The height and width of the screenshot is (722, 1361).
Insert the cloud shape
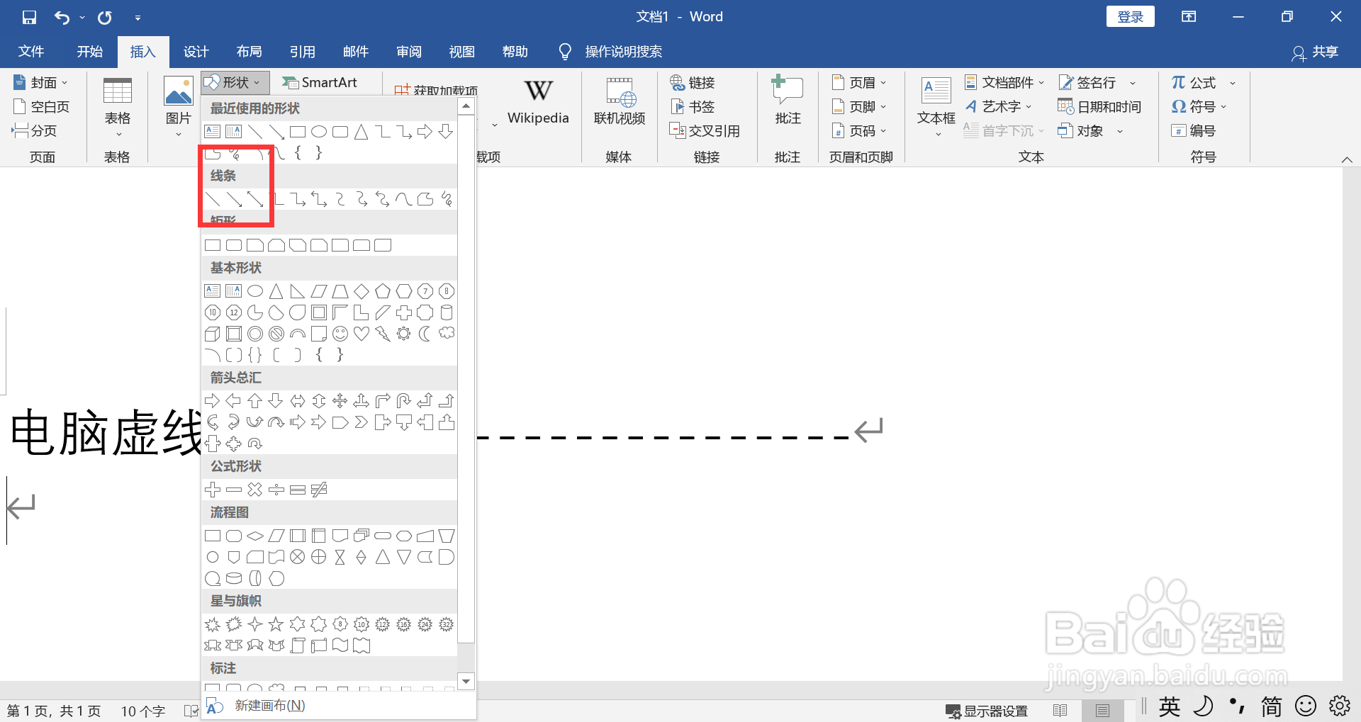[x=447, y=334]
